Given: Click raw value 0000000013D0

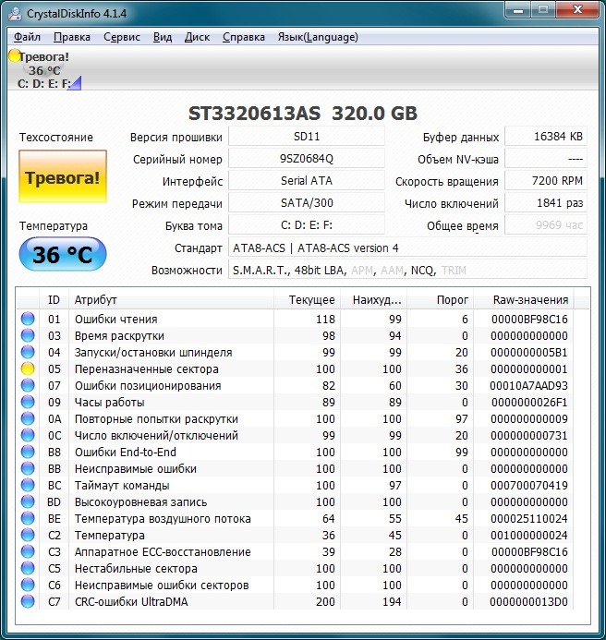Looking at the screenshot, I should (x=528, y=601).
